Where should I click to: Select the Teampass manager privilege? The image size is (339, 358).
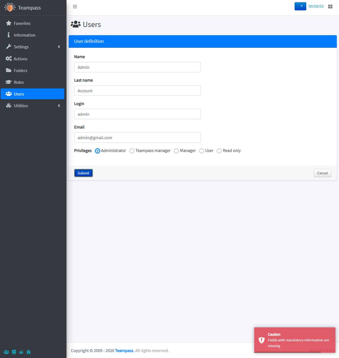132,151
